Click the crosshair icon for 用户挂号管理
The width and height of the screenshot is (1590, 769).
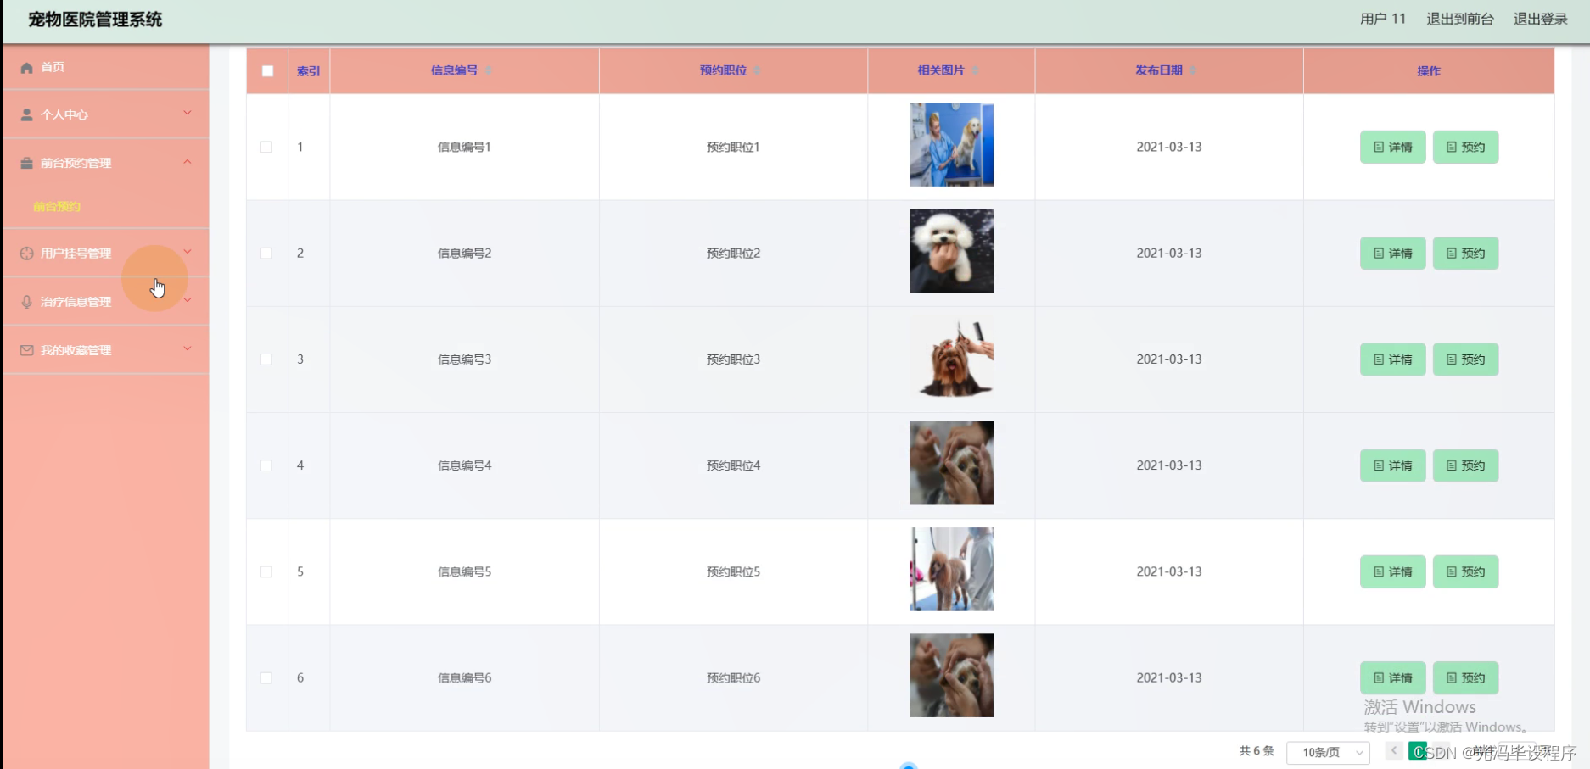click(27, 254)
